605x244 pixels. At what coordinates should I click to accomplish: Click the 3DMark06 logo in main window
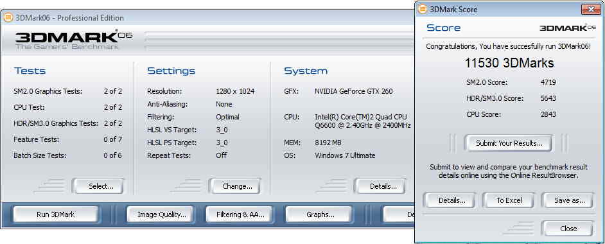74,40
